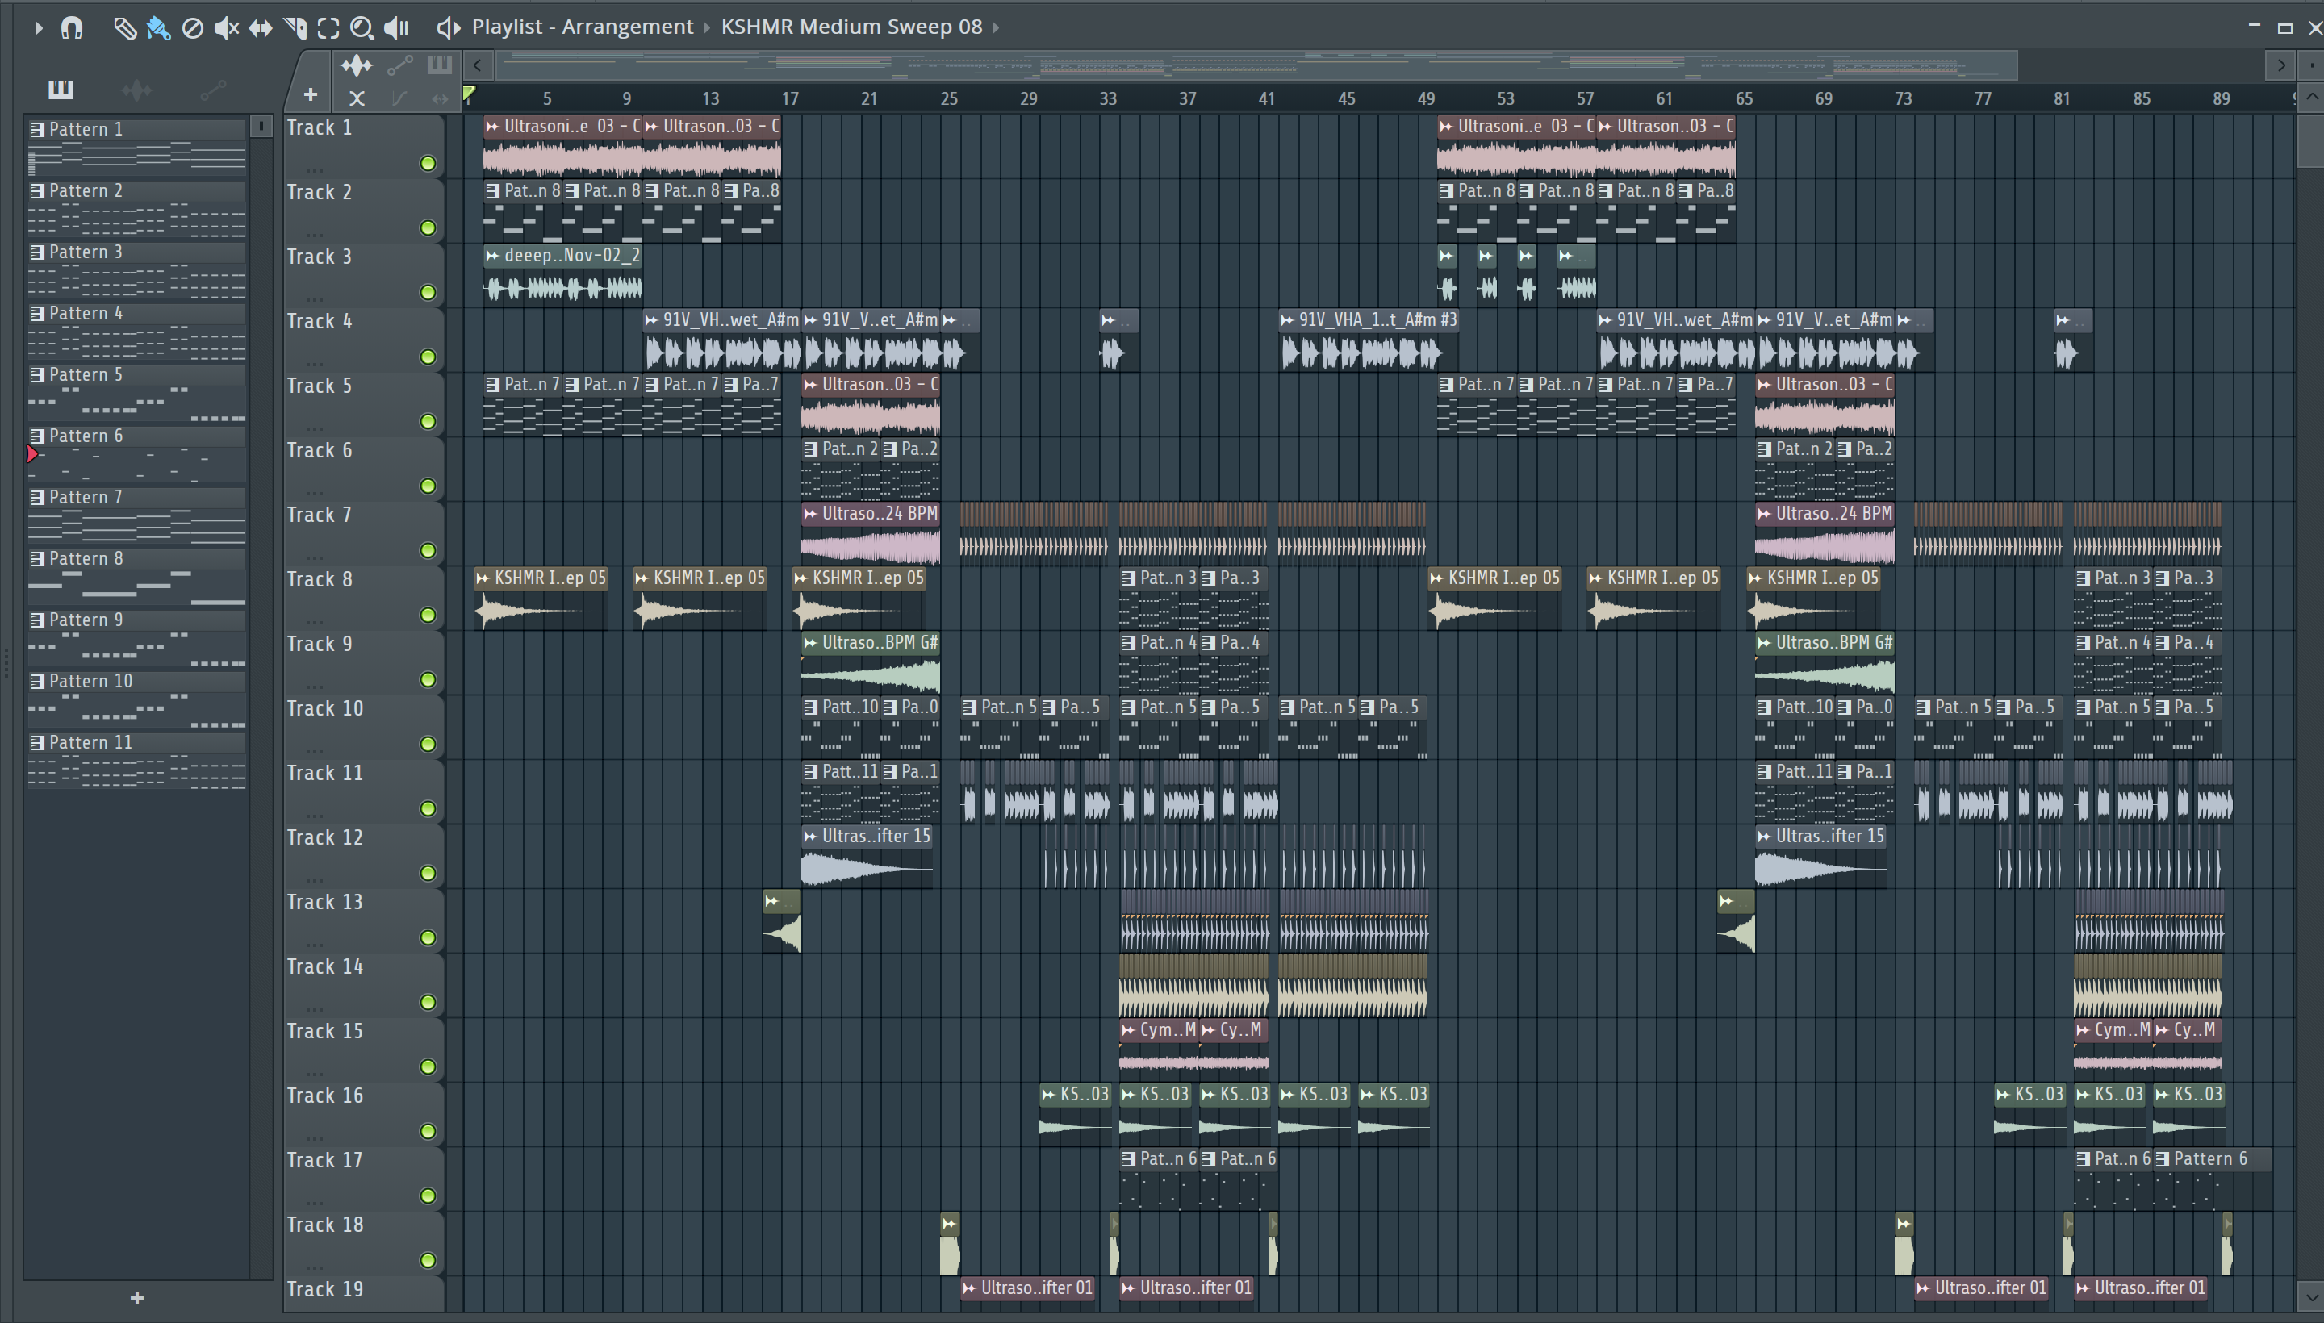
Task: Select the Delete tool
Action: tap(193, 28)
